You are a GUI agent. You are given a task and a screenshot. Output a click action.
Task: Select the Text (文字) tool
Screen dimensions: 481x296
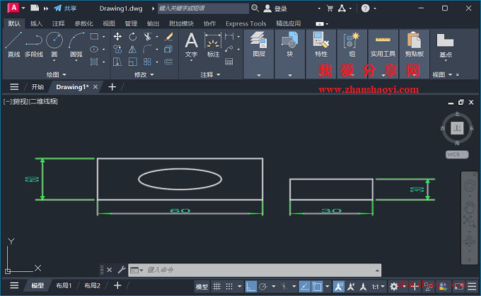(191, 45)
